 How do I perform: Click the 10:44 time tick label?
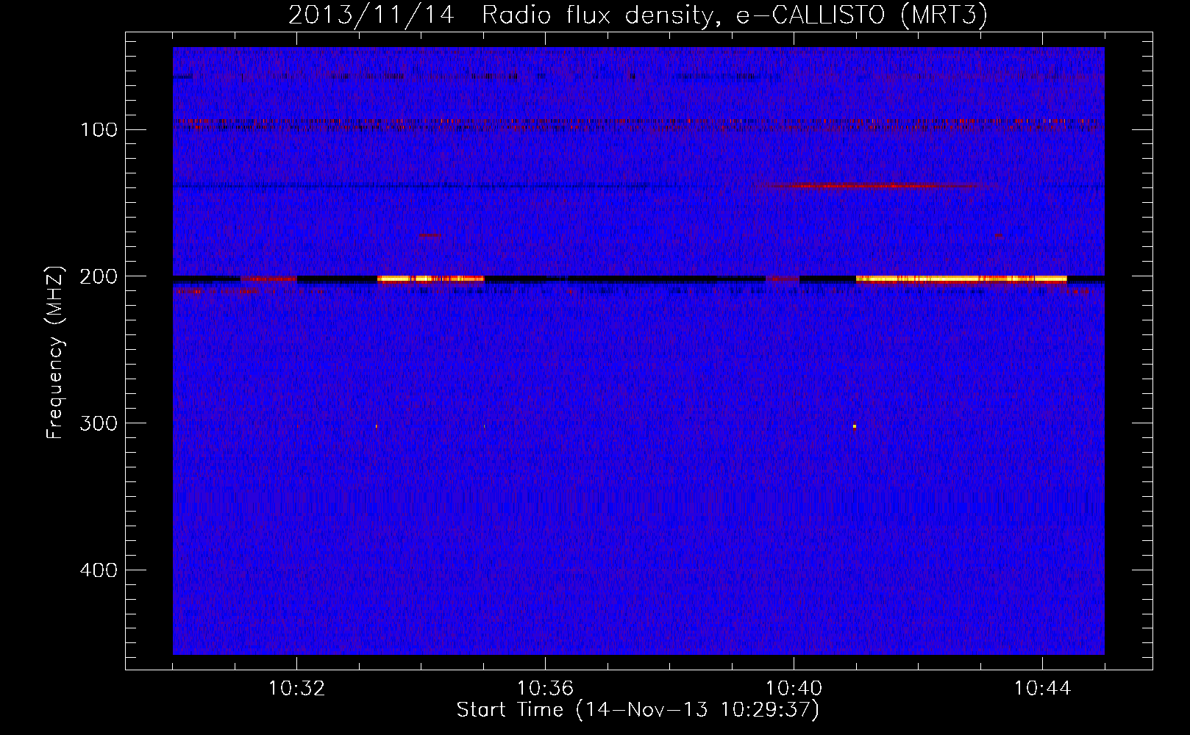1042,689
